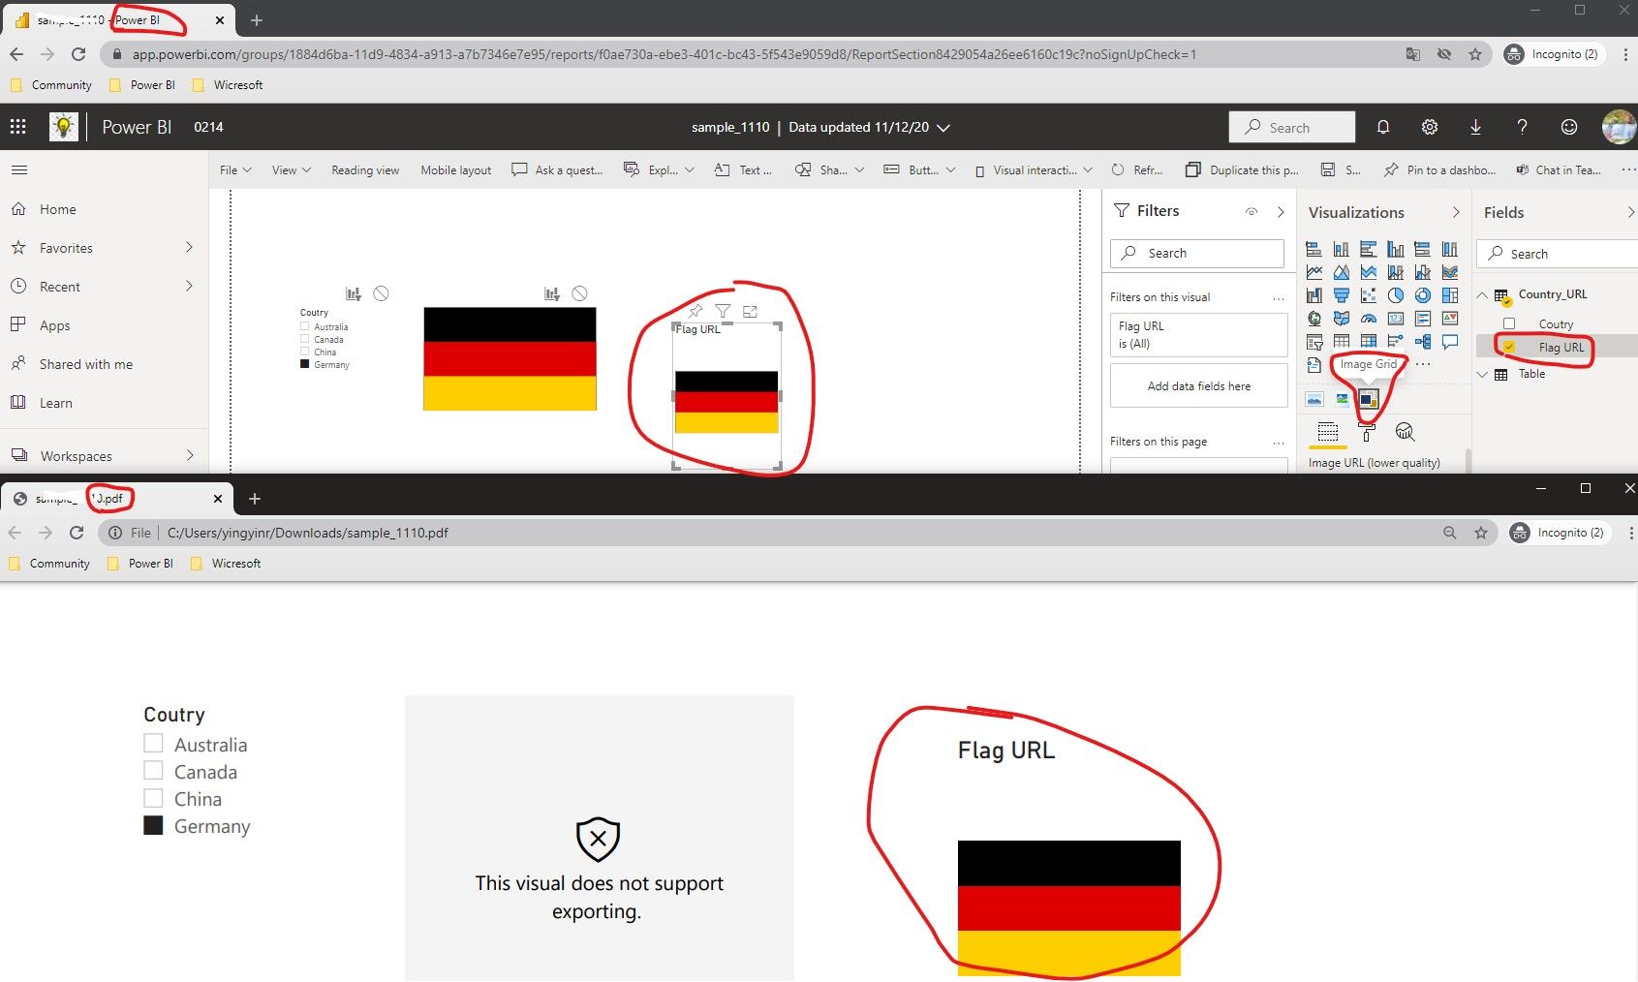Open the Analytics magnifier tab
Viewport: 1638px width, 982px height.
pos(1405,432)
